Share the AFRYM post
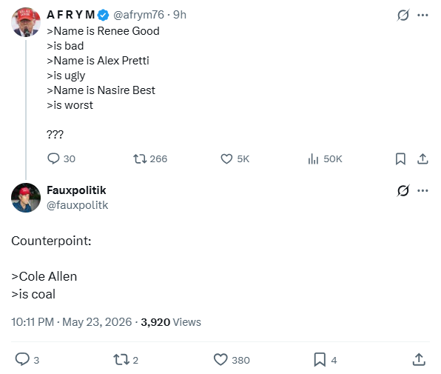This screenshot has height=374, width=441. [x=423, y=158]
